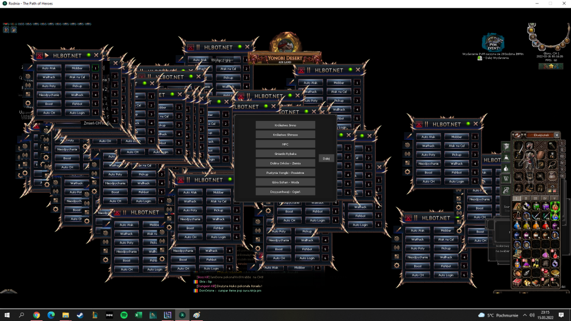Pick Pustynia Yongbi - Powietrze destination
The height and width of the screenshot is (321, 571).
point(285,173)
